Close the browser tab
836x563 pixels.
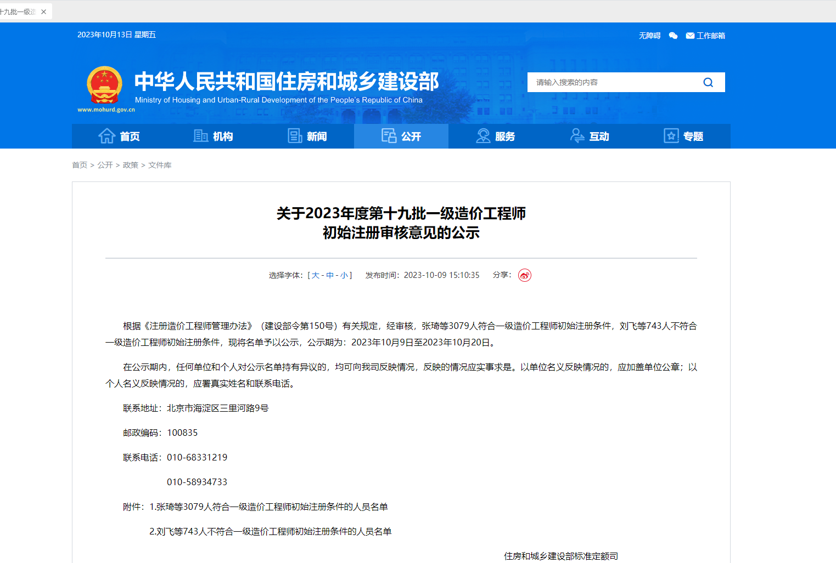44,12
